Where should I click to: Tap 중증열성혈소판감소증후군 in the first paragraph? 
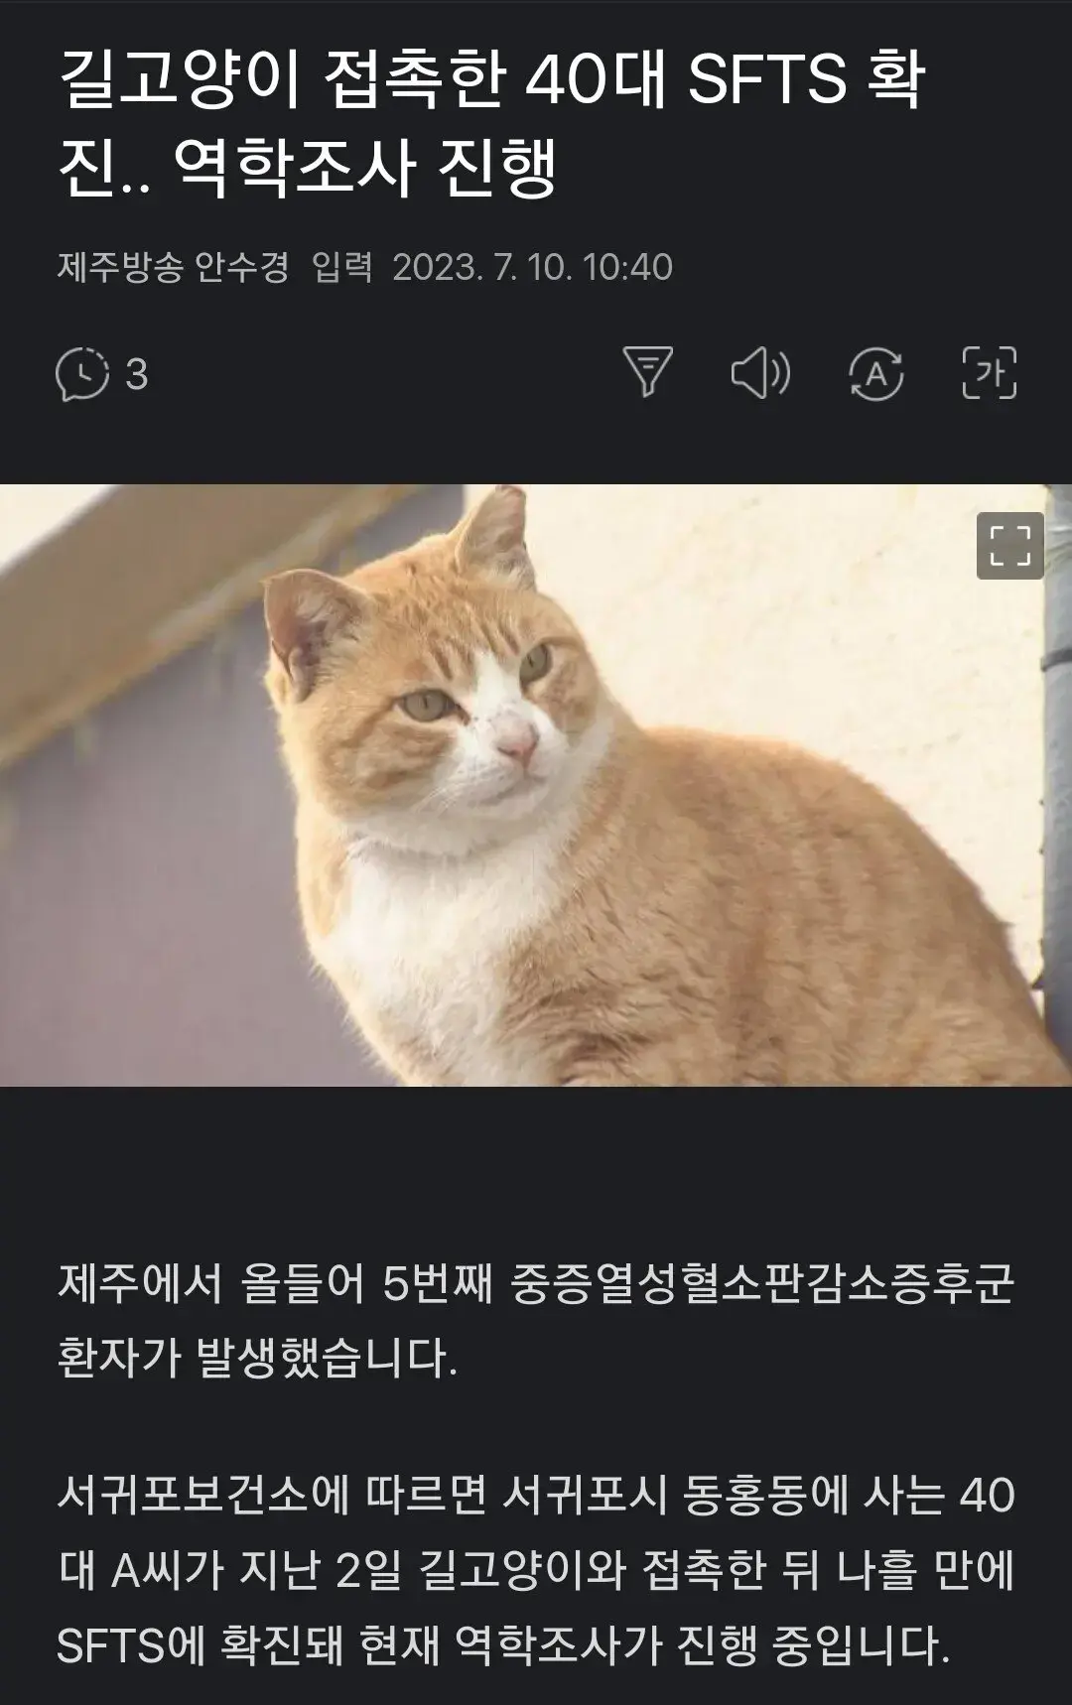pos(762,1284)
